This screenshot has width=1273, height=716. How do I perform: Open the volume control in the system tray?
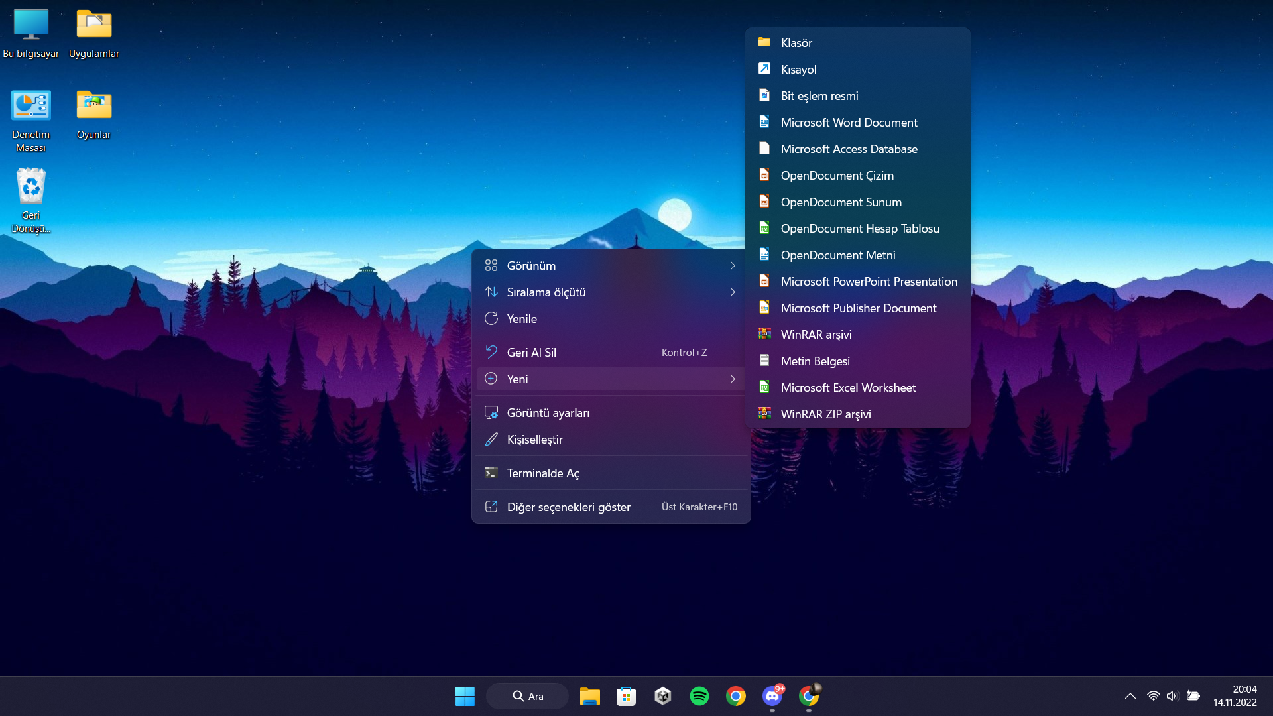(x=1172, y=696)
